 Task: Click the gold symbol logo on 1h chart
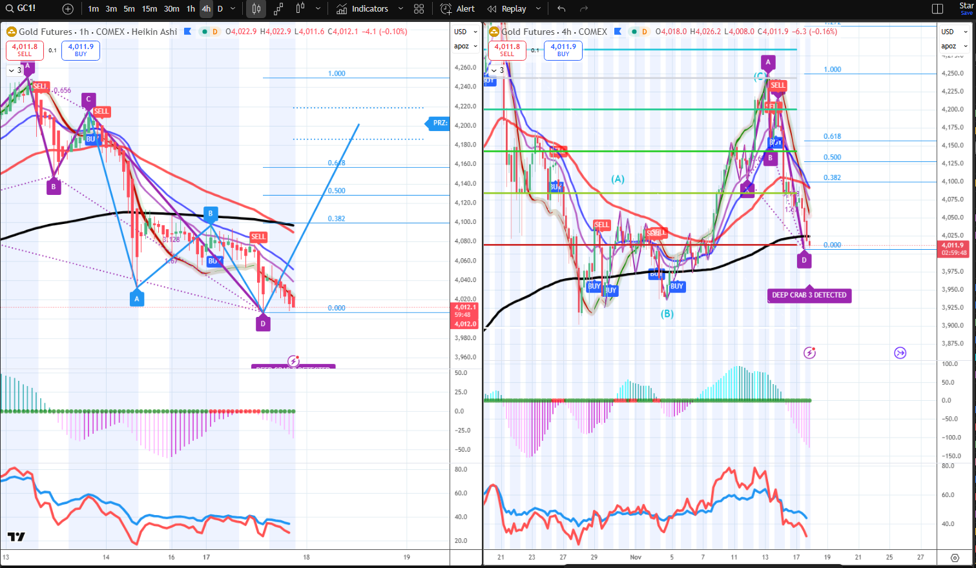11,32
